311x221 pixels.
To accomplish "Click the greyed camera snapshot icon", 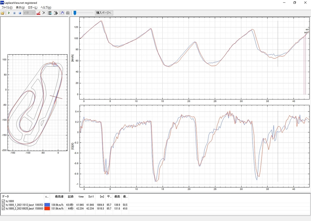I will tap(68, 13).
